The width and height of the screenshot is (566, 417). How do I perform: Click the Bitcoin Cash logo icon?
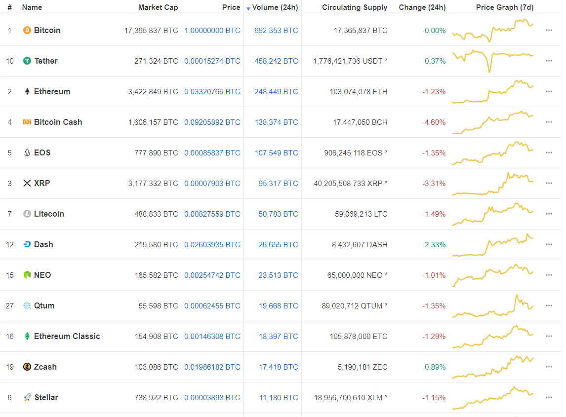pyautogui.click(x=27, y=122)
